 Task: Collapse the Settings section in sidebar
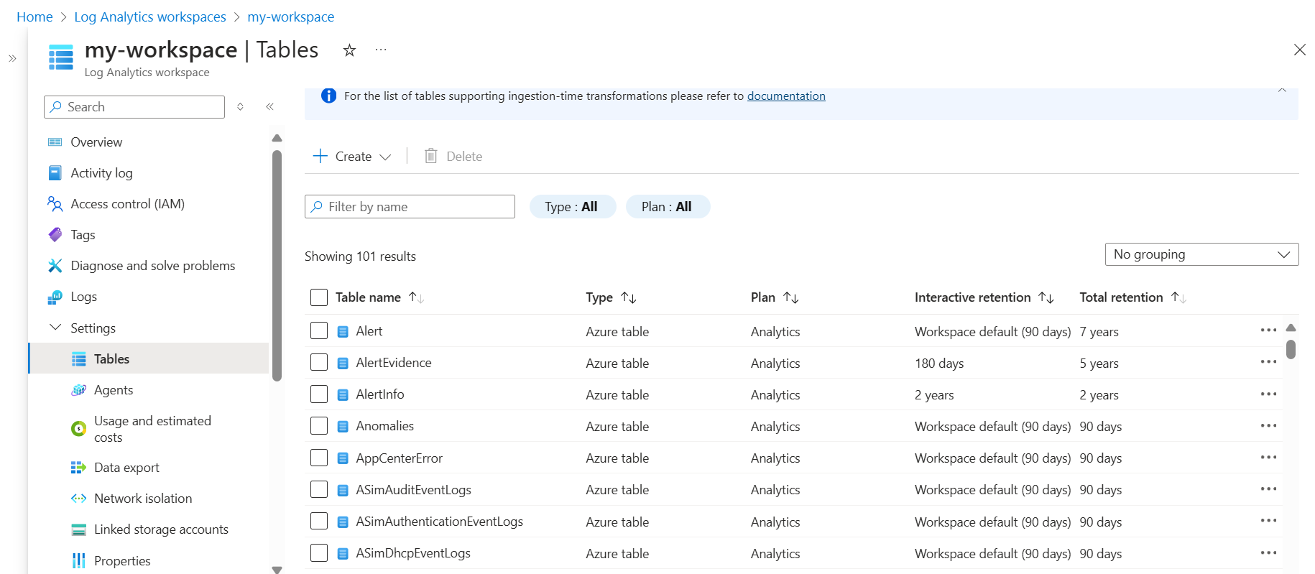coord(55,328)
